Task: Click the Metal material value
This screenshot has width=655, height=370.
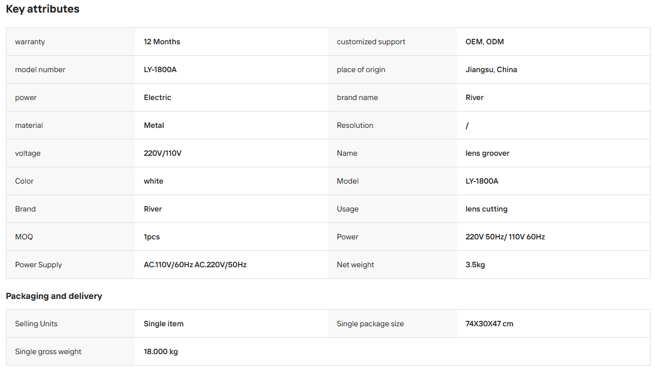Action: pos(154,126)
